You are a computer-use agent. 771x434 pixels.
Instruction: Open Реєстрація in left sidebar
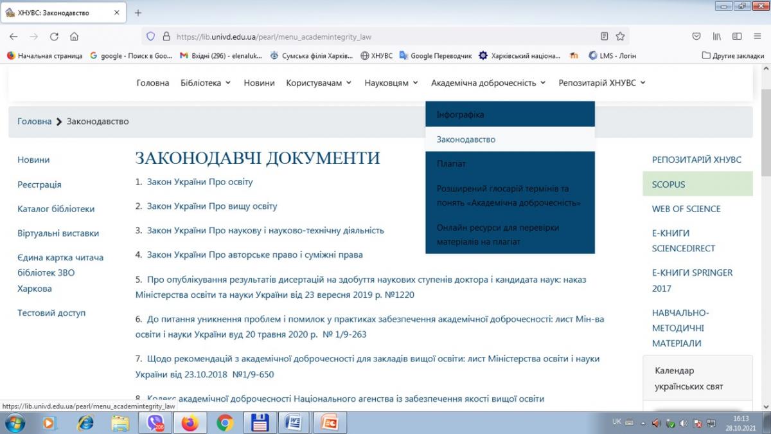click(39, 185)
